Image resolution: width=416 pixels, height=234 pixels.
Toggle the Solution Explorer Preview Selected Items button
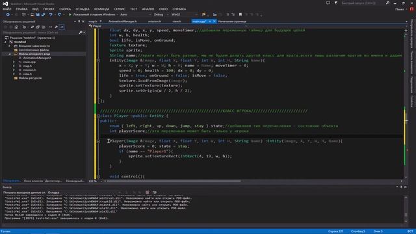62,27
